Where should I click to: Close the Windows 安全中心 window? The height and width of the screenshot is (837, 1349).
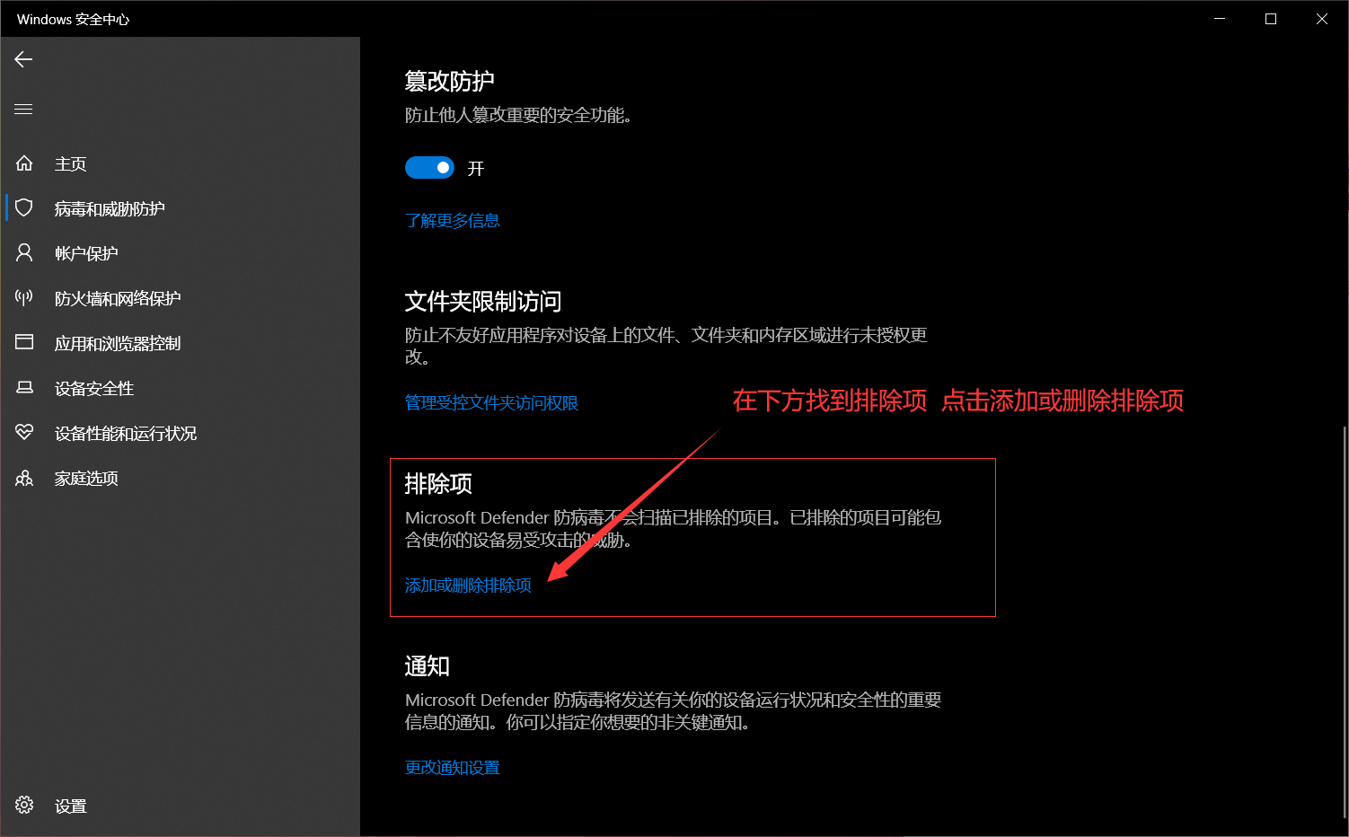tap(1322, 19)
